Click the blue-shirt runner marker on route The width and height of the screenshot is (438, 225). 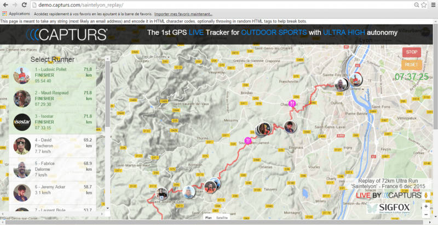[188, 192]
